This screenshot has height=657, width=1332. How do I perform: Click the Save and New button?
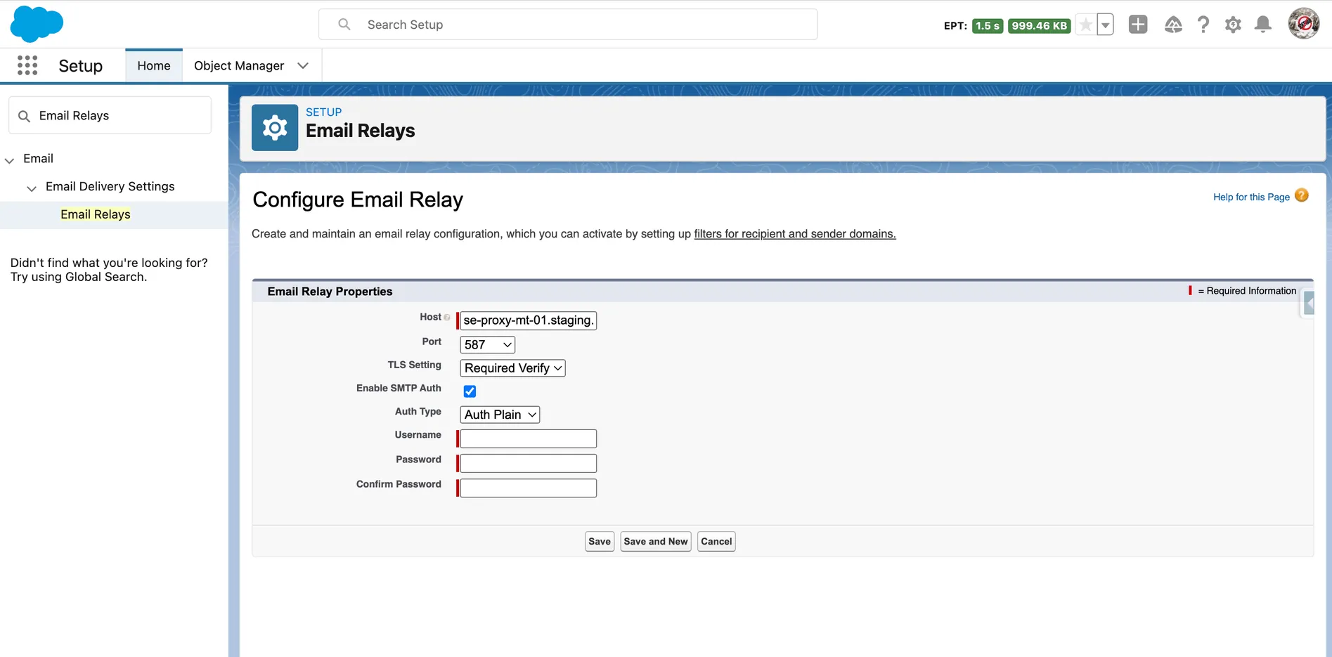pos(655,541)
